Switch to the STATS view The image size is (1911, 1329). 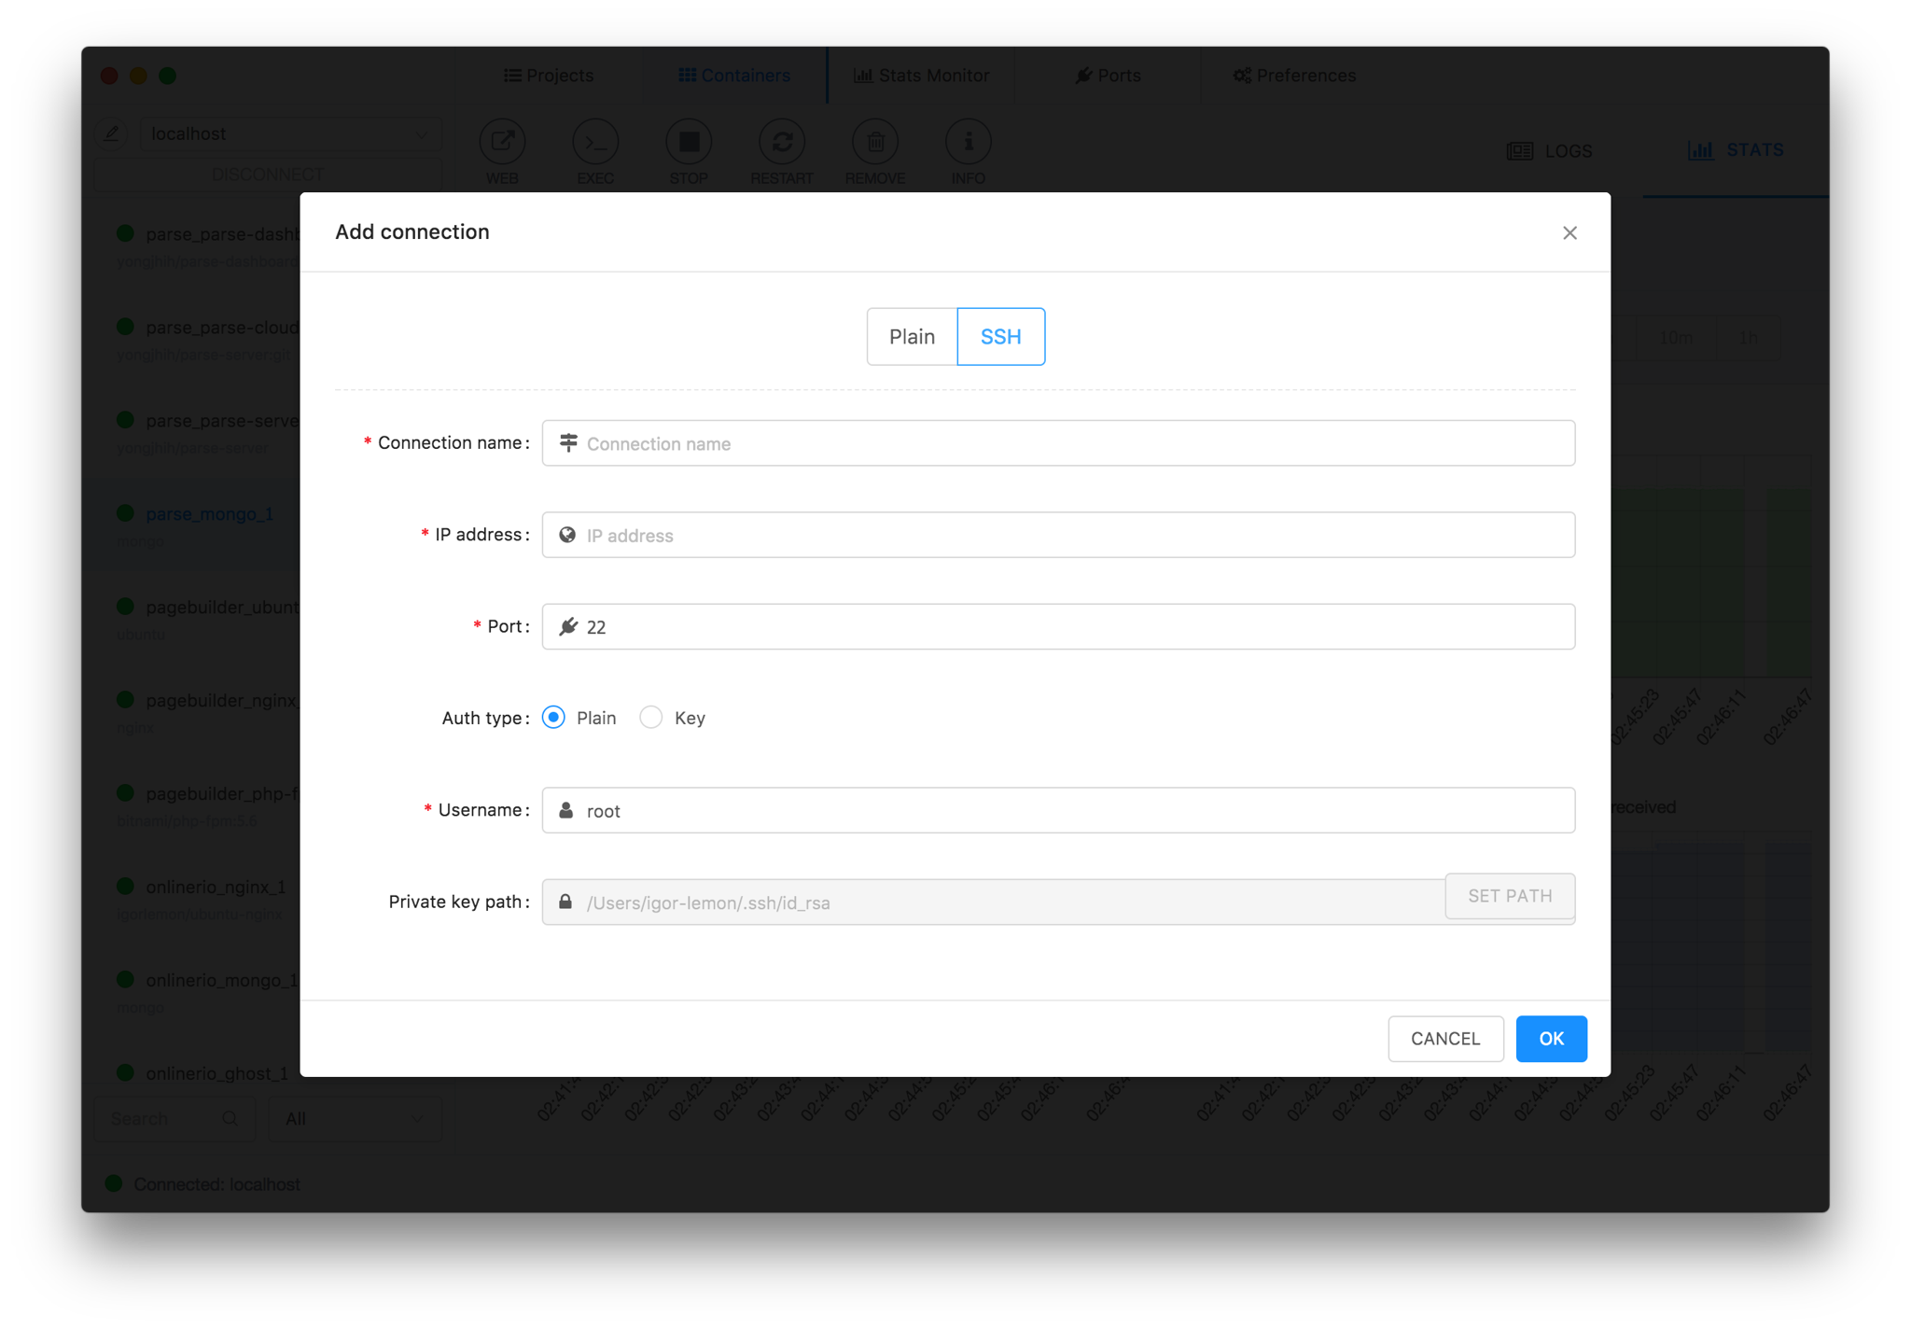point(1736,149)
